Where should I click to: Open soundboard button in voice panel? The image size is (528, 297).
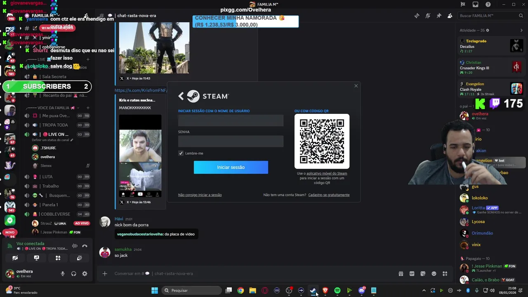(79, 258)
